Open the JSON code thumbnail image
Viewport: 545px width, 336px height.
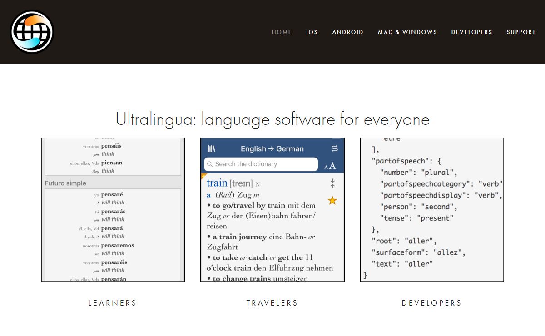432,210
